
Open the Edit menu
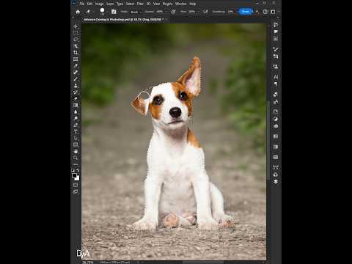(89, 4)
